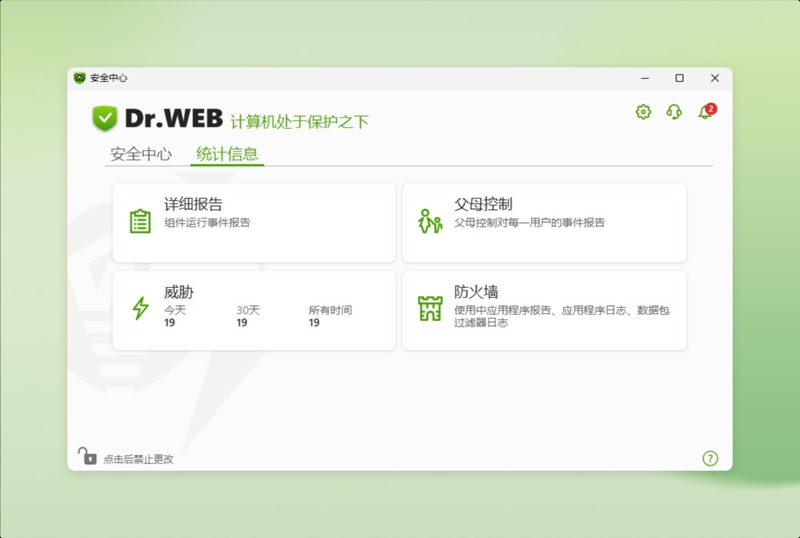Open the 父母控制 events report
The width and height of the screenshot is (800, 538).
pos(544,221)
